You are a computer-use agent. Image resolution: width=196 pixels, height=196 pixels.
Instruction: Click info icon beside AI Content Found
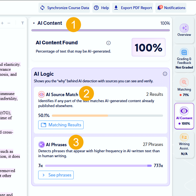[108, 43]
